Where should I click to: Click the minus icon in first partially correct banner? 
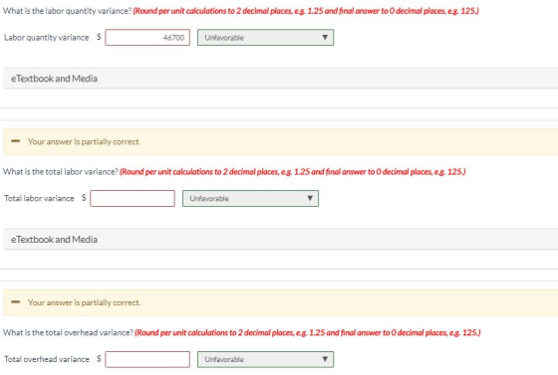(15, 141)
